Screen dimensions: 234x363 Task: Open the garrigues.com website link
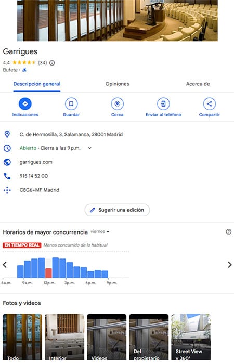click(36, 162)
